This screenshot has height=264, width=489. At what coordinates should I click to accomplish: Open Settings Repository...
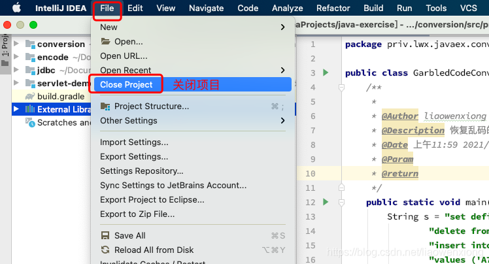pyautogui.click(x=193, y=171)
